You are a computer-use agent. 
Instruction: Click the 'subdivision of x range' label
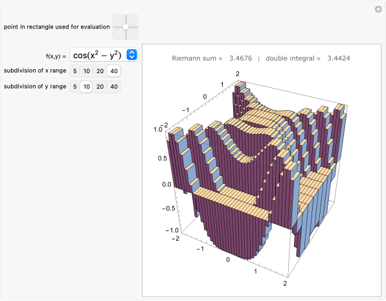point(35,71)
